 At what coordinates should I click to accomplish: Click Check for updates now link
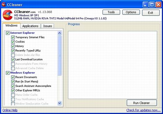point(143,110)
